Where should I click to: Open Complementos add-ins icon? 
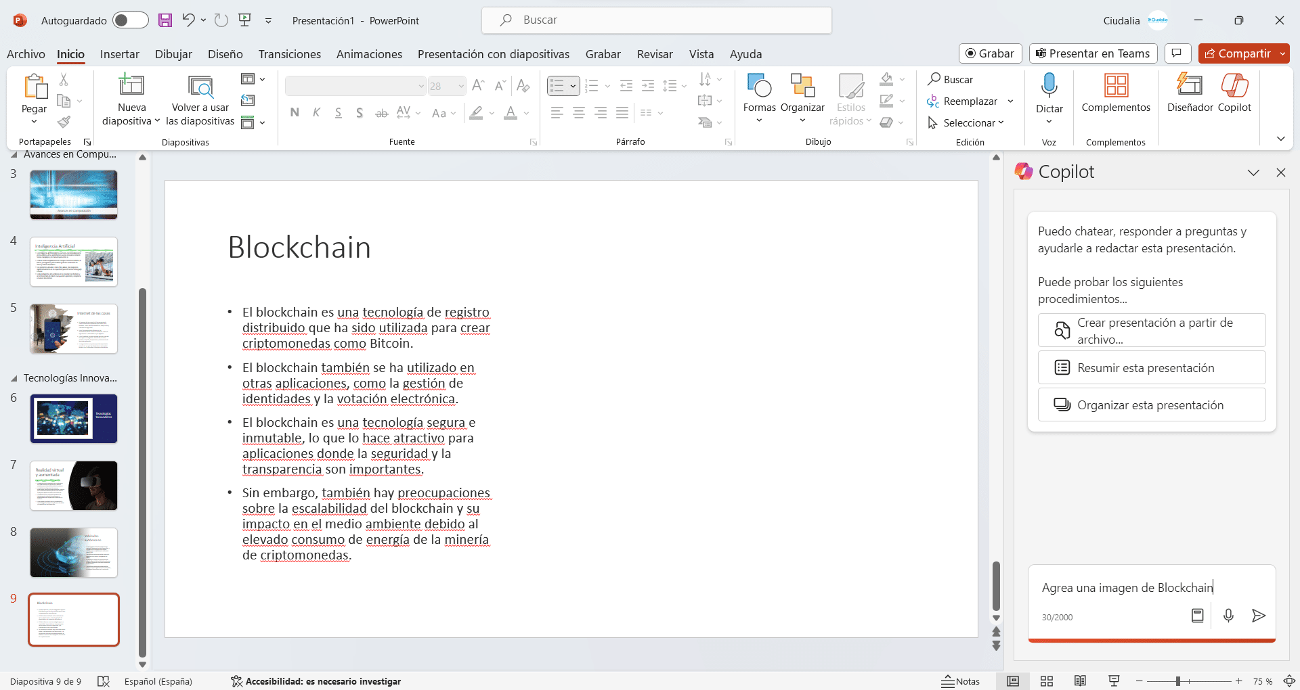tap(1115, 87)
